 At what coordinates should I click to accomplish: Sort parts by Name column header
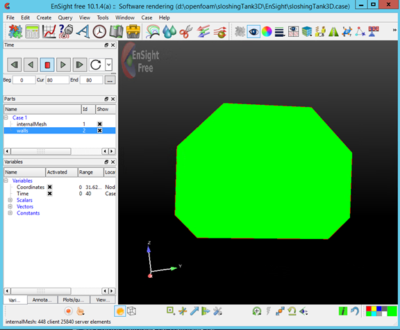tap(42, 109)
